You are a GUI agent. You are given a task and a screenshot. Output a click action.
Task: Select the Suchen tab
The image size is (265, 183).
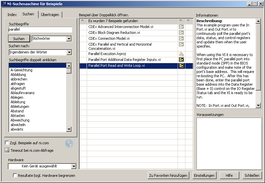coord(28,14)
